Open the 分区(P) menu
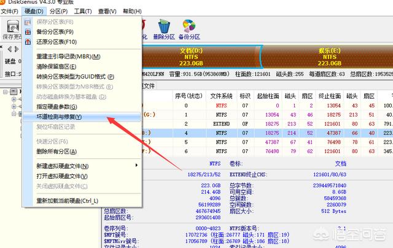The image size is (393, 248). 58,12
